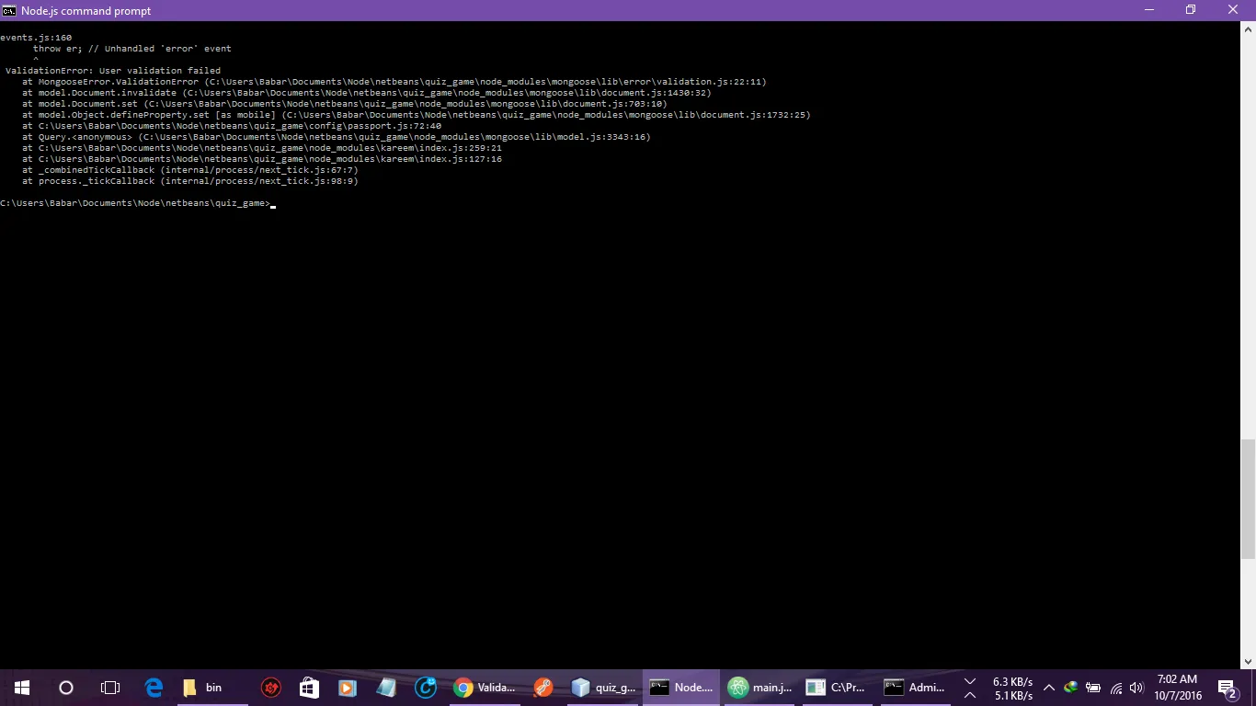Open the Windows Store from the taskbar

pyautogui.click(x=309, y=688)
